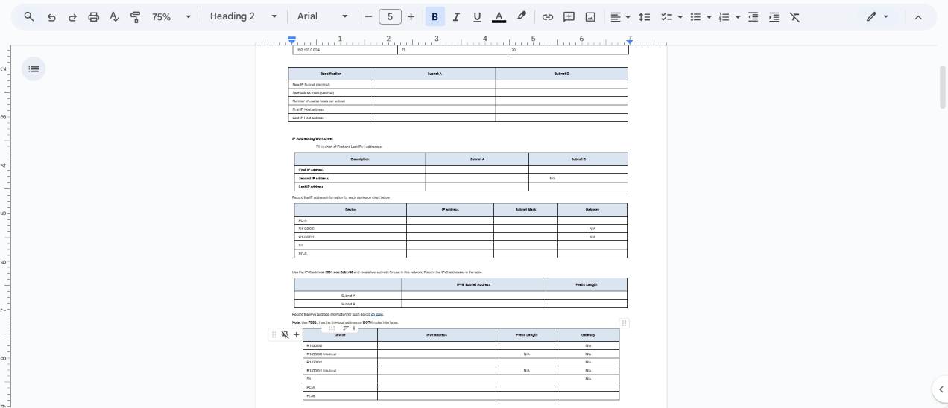Open the text alignment dropdown
The width and height of the screenshot is (948, 408).
click(620, 16)
